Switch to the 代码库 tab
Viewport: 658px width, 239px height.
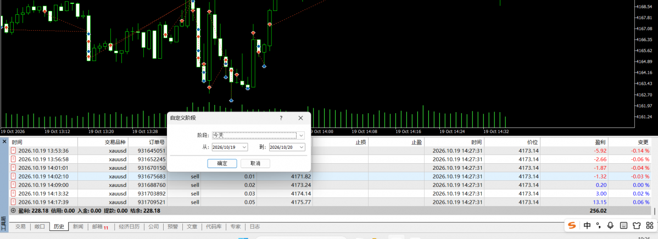(214, 226)
